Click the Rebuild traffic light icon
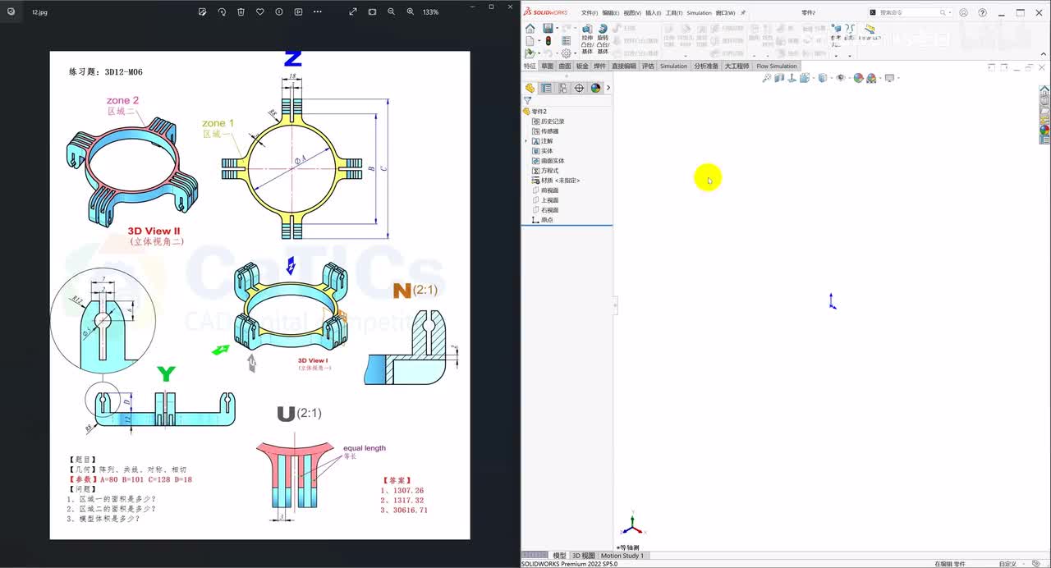 tap(548, 41)
